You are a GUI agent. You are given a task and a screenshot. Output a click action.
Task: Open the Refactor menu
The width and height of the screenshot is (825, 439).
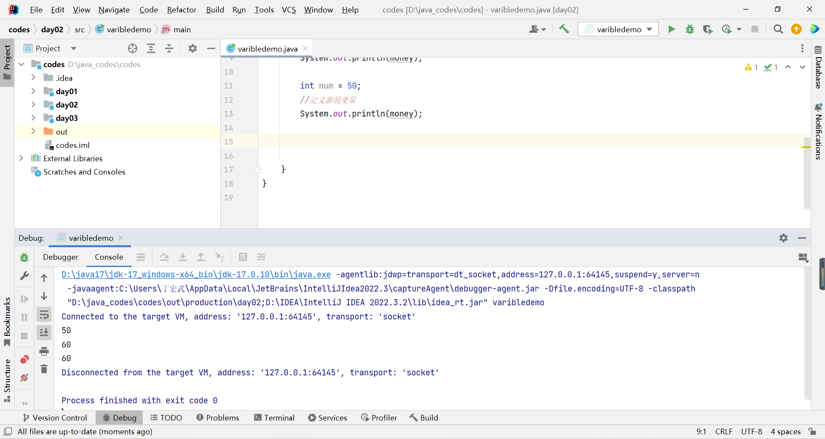[181, 9]
